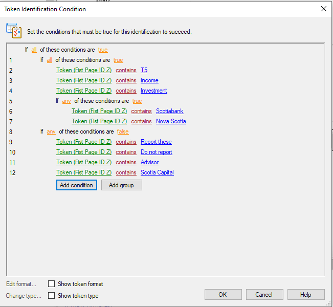The height and width of the screenshot is (307, 333).
Task: Click the conditions checklist icon in header
Action: tap(14, 31)
